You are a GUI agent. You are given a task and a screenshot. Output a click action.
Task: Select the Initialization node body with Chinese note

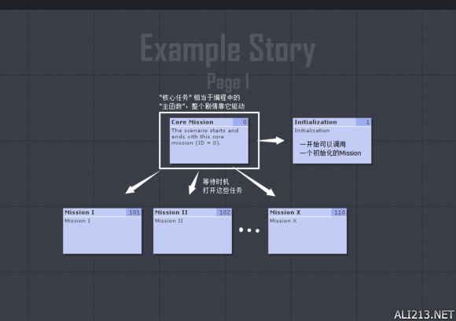332,145
